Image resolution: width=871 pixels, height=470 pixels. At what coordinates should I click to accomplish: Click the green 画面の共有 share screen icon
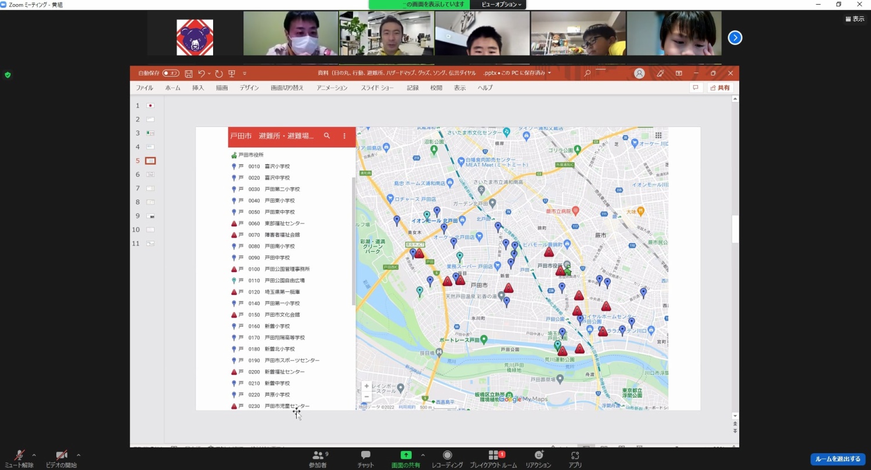[x=406, y=455]
